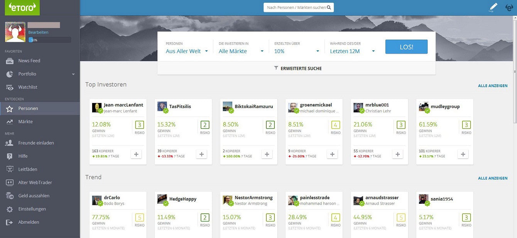Click the Bearbeiten profile link
The height and width of the screenshot is (238, 517).
[38, 33]
